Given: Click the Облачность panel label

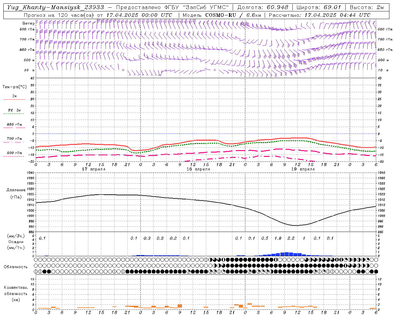Looking at the screenshot, I should click(x=16, y=267).
